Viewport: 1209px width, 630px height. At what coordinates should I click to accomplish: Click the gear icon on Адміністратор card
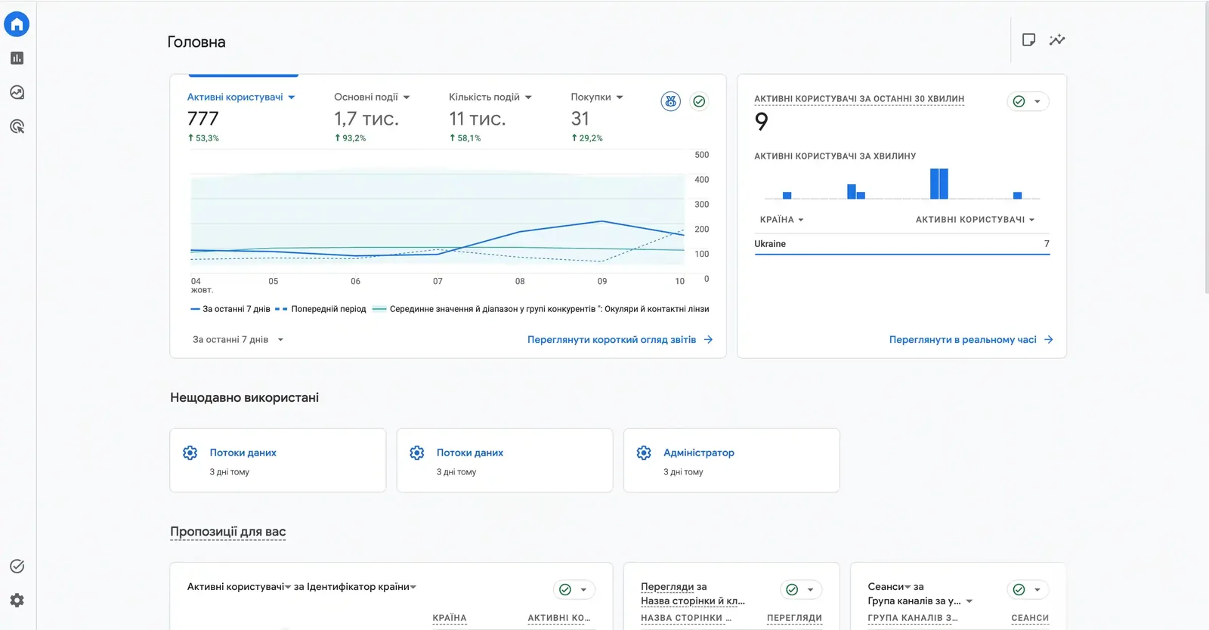point(644,452)
